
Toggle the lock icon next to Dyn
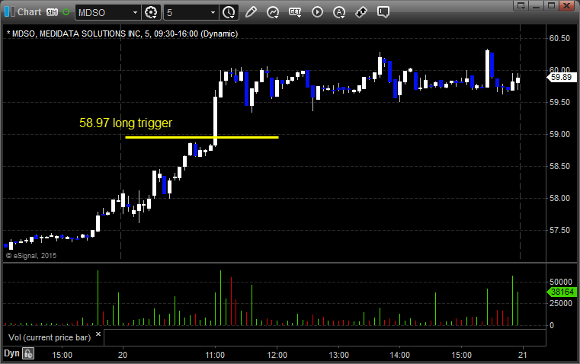tap(28, 353)
